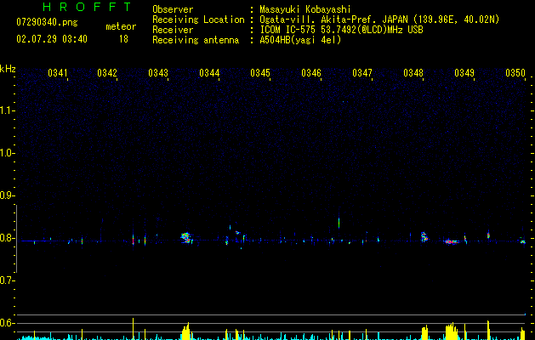Click the meteor echo cluster after 0343

(186, 238)
